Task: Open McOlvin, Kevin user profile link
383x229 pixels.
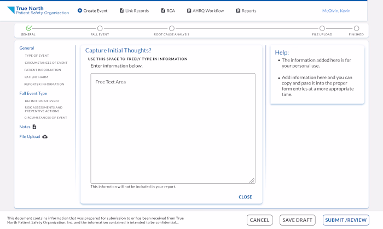Action: click(x=336, y=11)
